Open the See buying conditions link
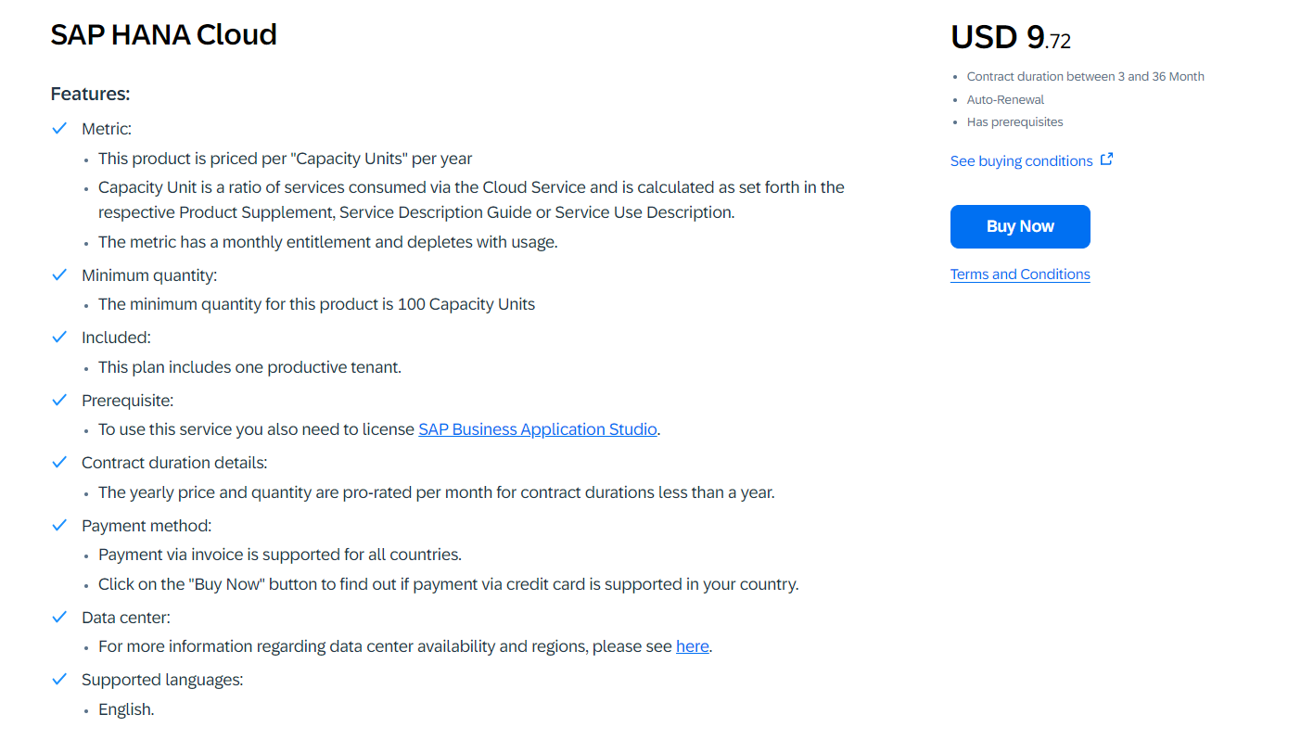This screenshot has width=1301, height=753. tap(1020, 160)
